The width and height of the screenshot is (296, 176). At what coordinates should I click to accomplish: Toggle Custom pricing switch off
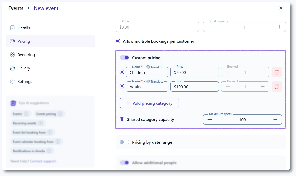point(124,58)
